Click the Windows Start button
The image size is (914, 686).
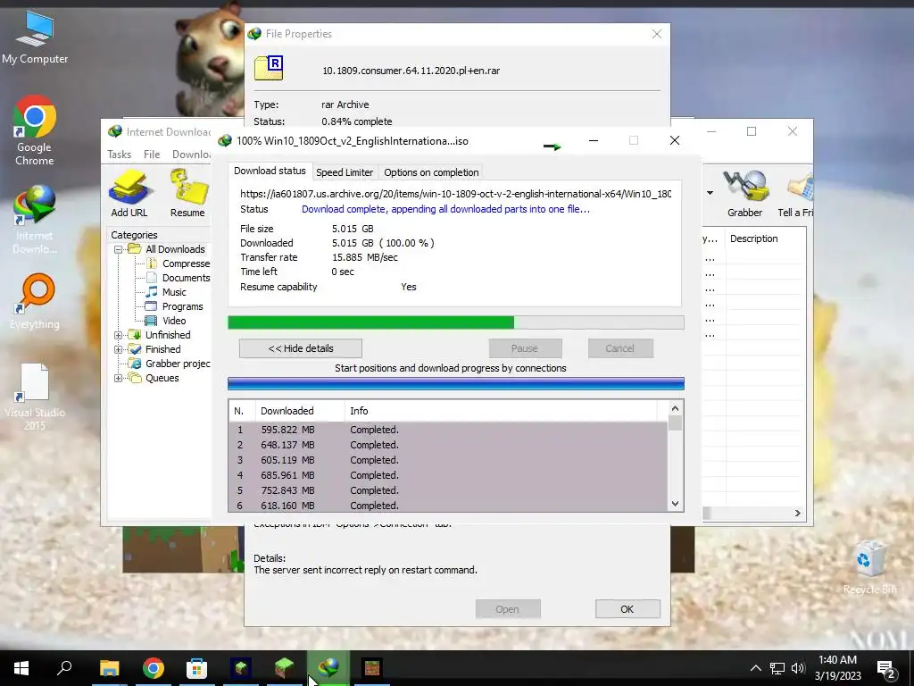21,668
